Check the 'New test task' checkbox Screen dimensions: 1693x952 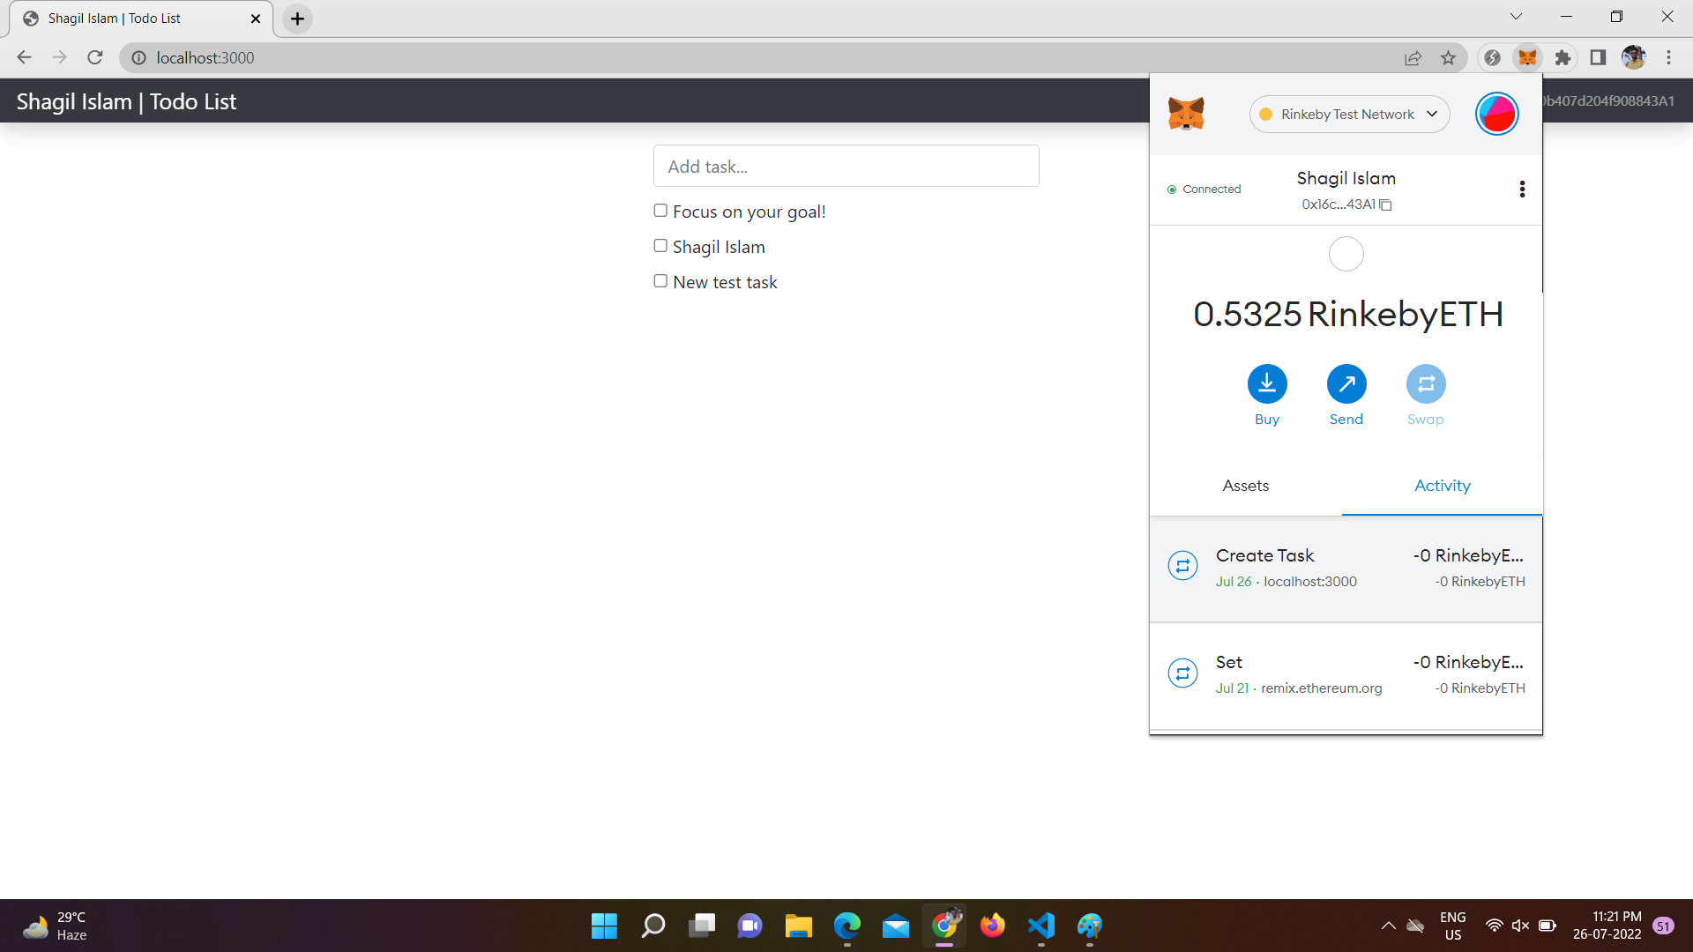pyautogui.click(x=660, y=281)
